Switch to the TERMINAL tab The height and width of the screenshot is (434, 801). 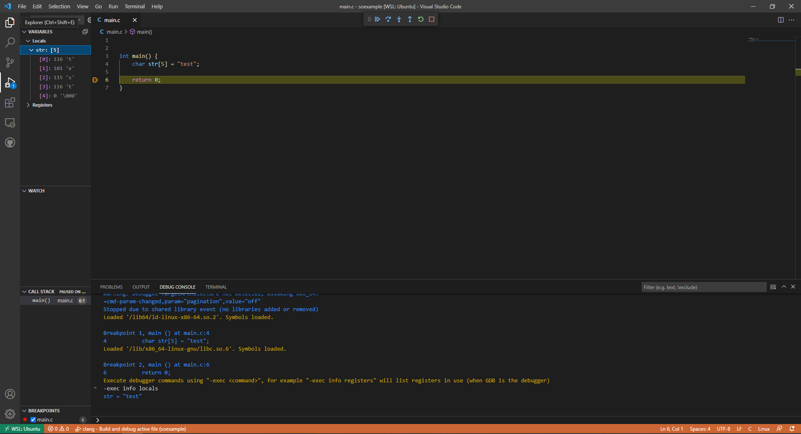click(216, 287)
